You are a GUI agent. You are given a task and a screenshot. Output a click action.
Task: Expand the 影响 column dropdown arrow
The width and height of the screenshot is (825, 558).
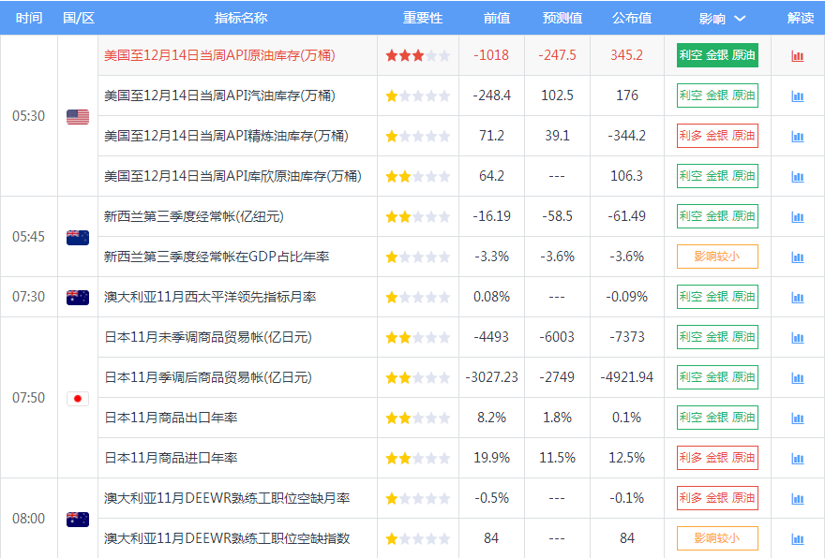click(740, 19)
